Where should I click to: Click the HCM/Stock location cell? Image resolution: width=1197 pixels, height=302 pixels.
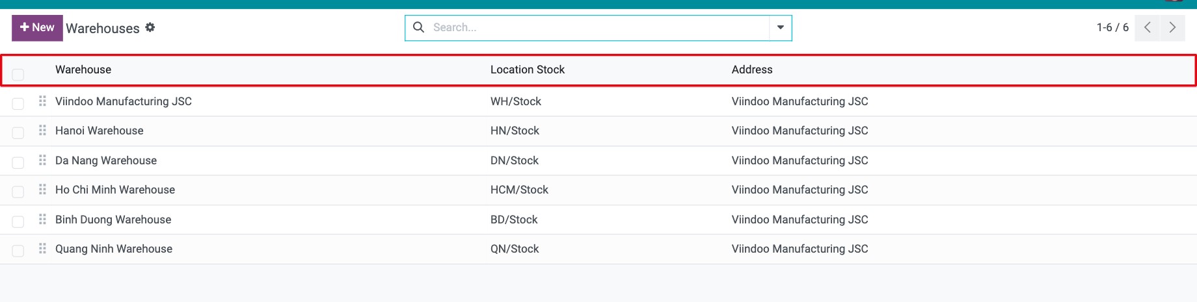click(519, 190)
